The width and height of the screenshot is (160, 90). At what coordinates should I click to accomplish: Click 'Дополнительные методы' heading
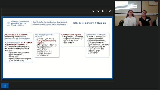96,35
